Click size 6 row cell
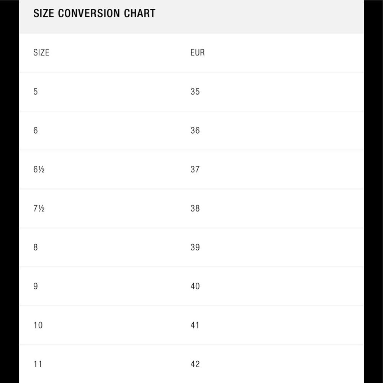 (x=35, y=131)
